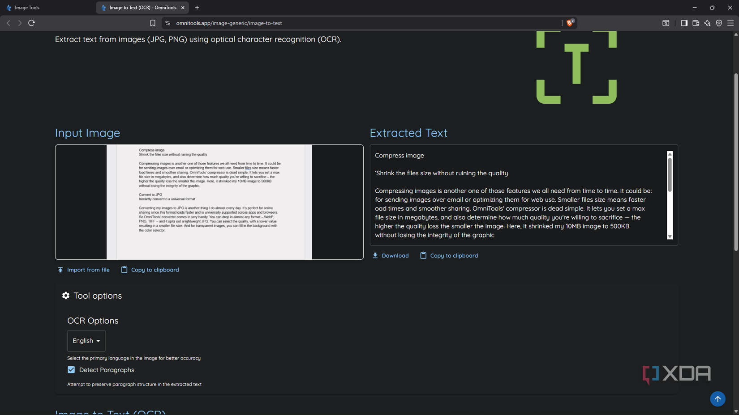The height and width of the screenshot is (415, 739).
Task: Click the page vertical scrollbar thumb
Action: click(x=736, y=162)
